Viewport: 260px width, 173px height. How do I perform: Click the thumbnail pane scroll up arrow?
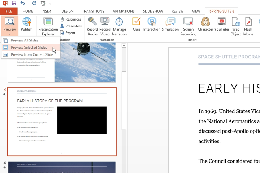click(x=124, y=45)
